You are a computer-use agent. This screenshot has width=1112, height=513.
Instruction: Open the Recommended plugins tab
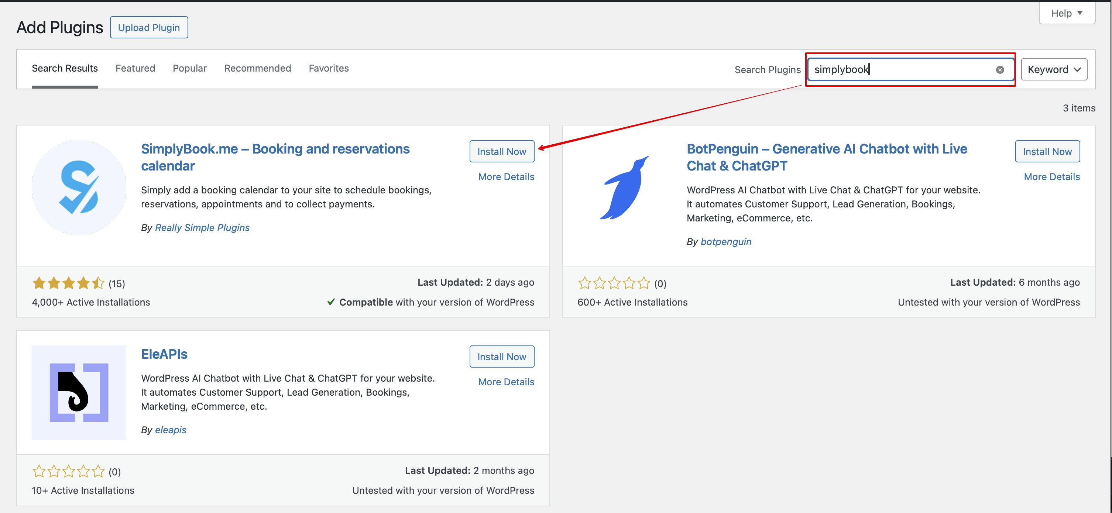click(258, 68)
